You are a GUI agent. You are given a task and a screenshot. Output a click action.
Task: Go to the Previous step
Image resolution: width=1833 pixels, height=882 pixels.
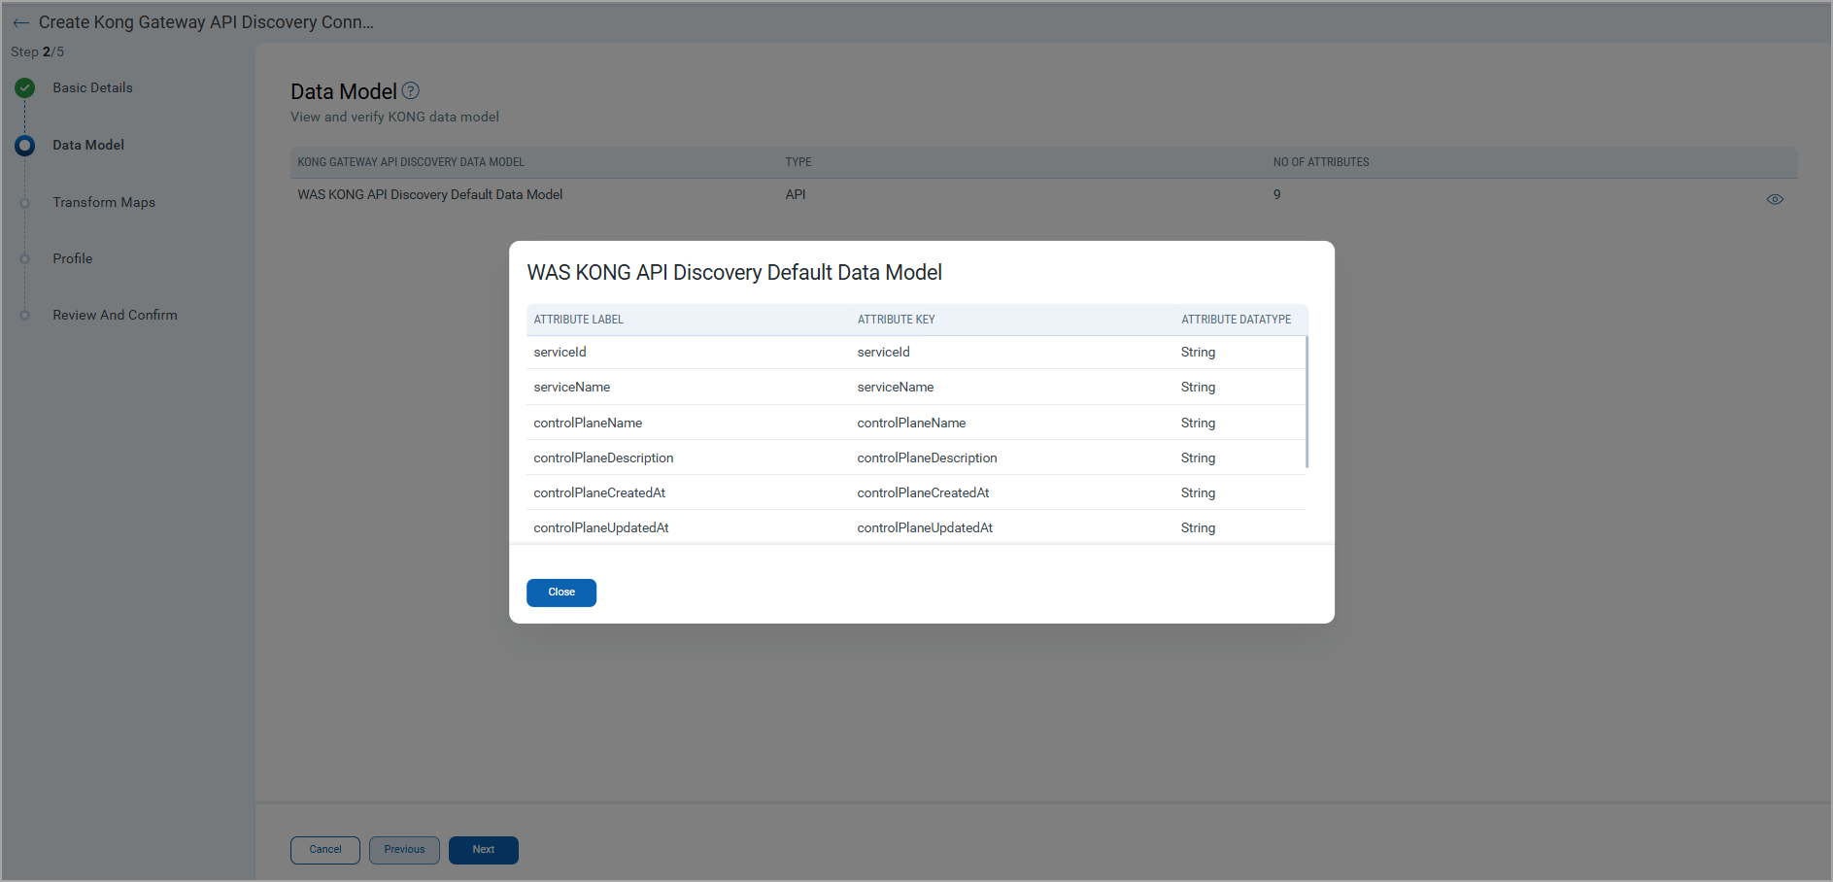click(404, 850)
